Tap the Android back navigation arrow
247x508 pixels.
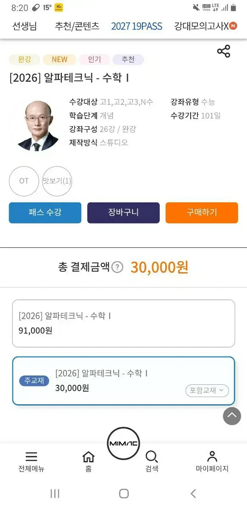tap(193, 494)
